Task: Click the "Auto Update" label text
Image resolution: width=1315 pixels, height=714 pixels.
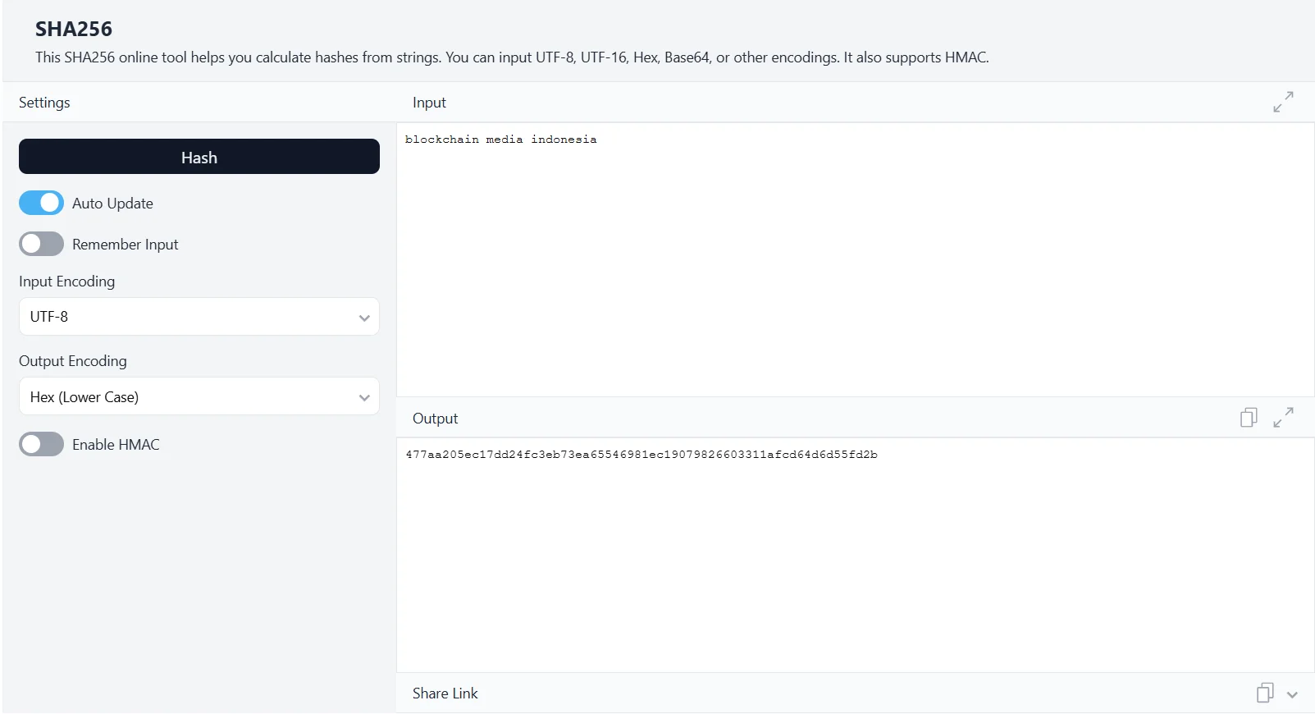Action: pos(112,204)
